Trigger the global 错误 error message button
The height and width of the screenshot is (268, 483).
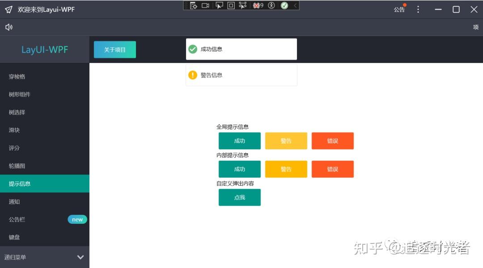point(332,141)
